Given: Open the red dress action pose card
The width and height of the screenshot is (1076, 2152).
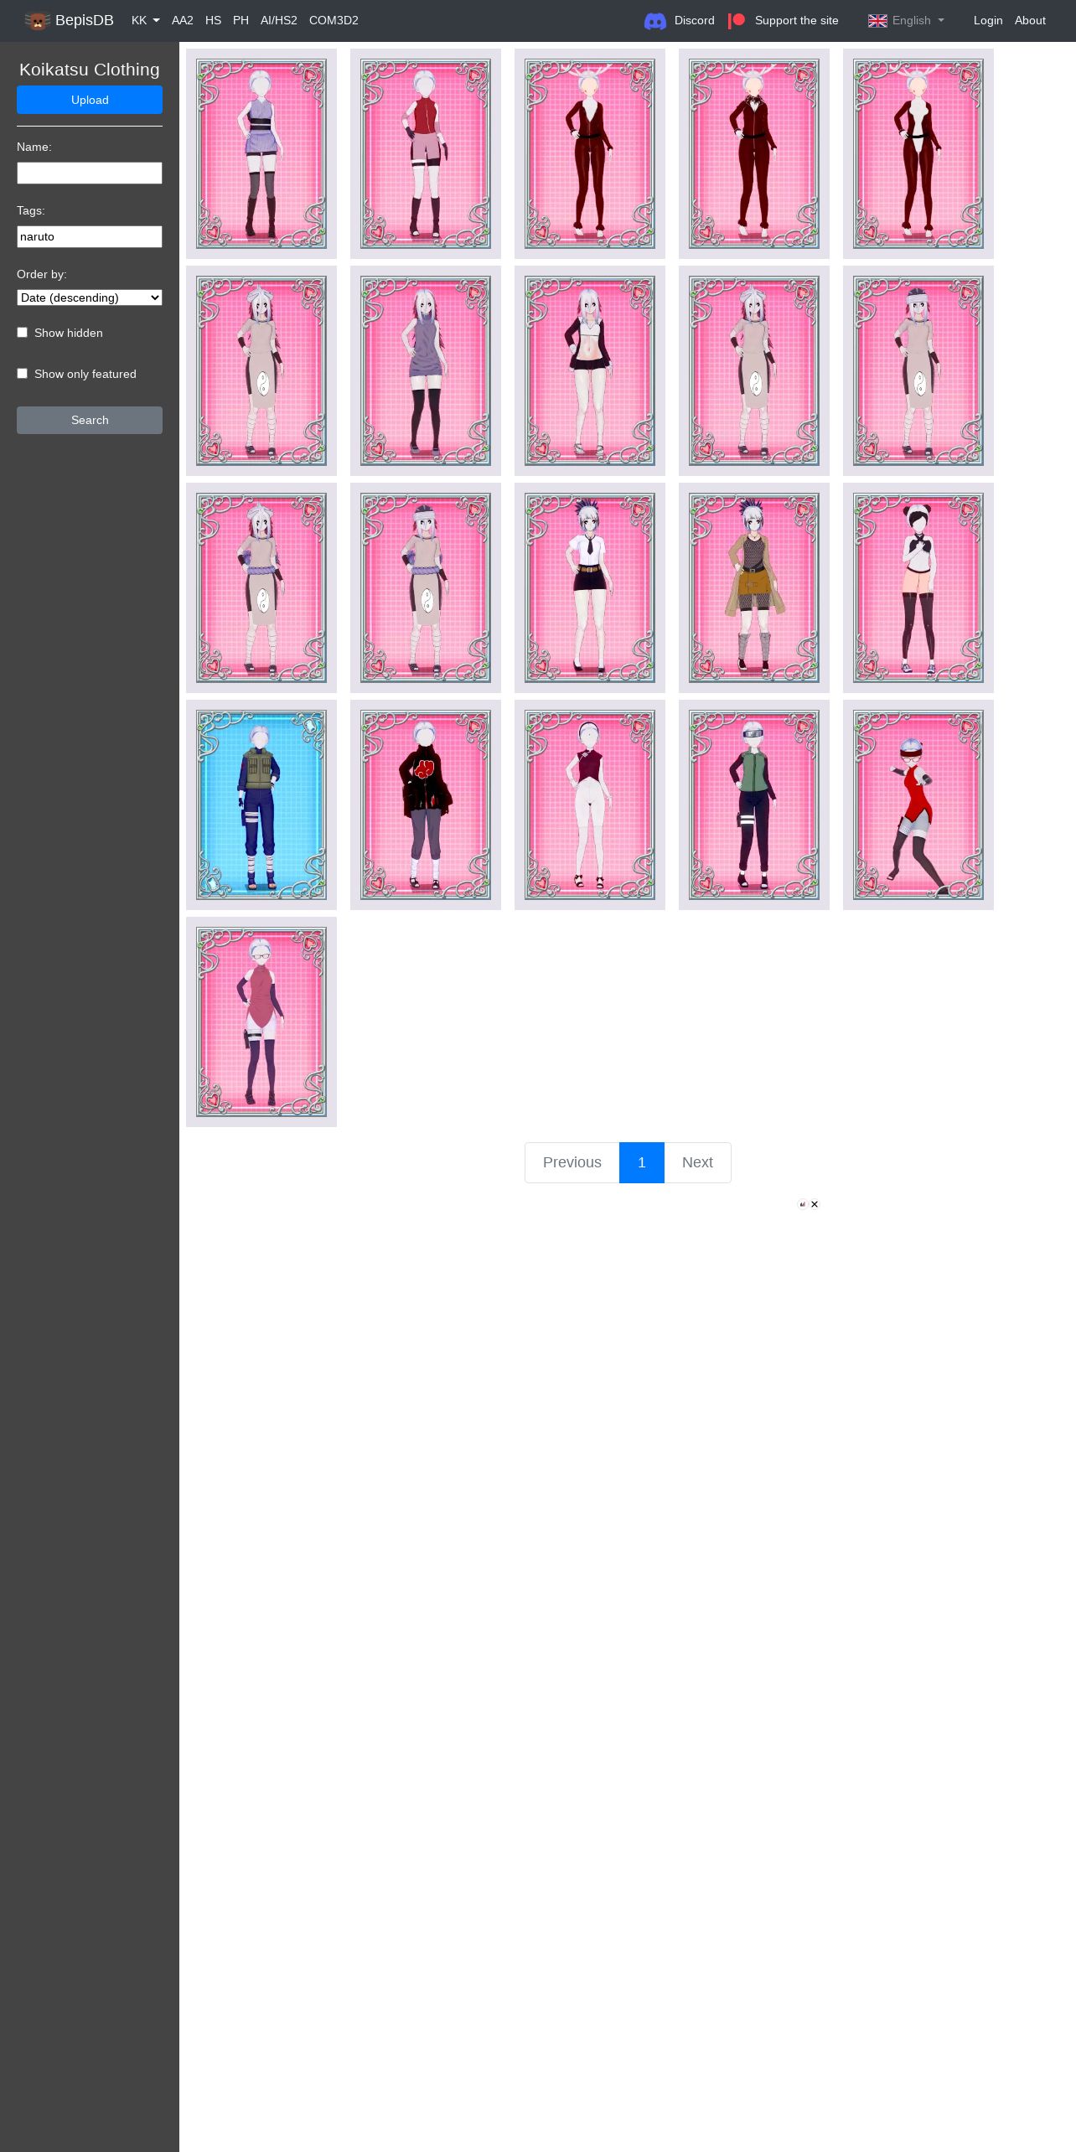Looking at the screenshot, I should click(918, 804).
